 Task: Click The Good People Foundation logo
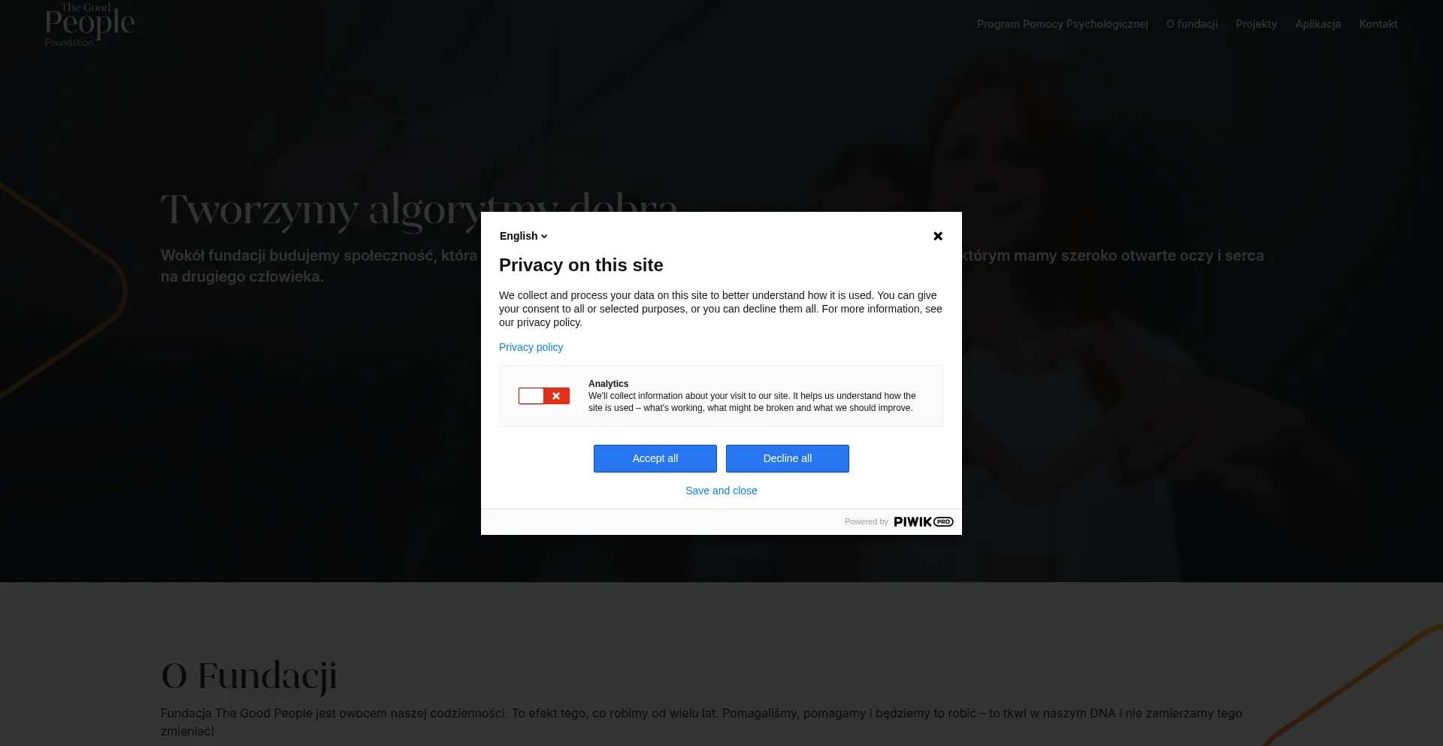pyautogui.click(x=89, y=25)
